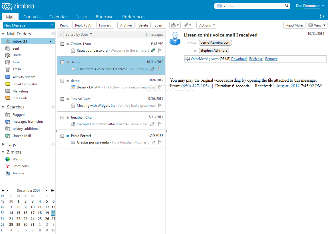Click the green tag on Reset your password

[x=153, y=50]
